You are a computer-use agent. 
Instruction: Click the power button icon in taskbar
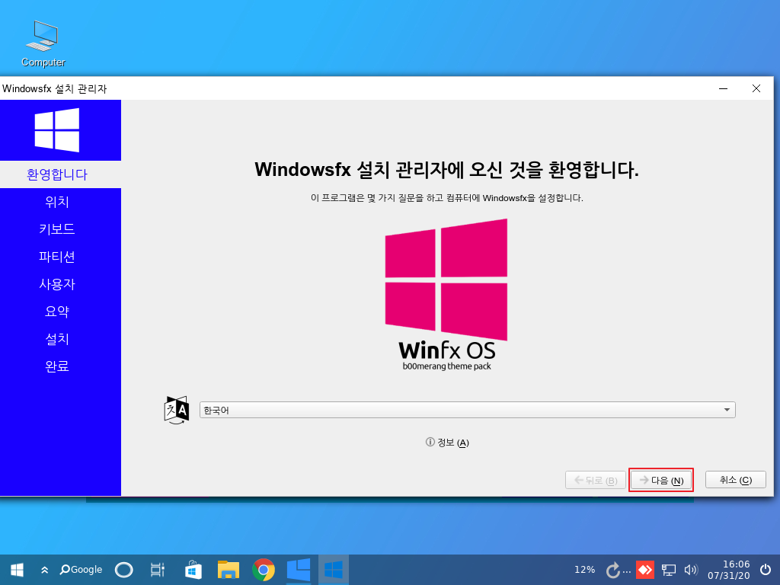point(766,570)
